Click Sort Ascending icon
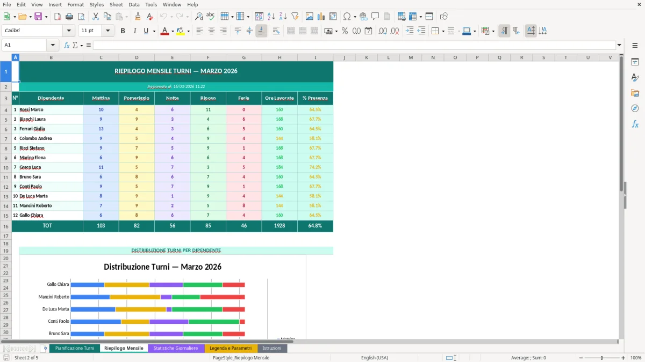 [x=271, y=17]
